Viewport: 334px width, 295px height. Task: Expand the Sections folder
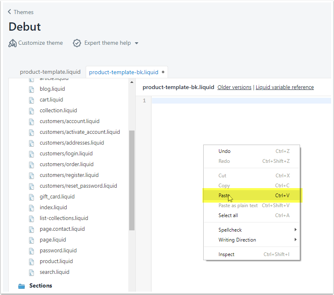coord(41,285)
